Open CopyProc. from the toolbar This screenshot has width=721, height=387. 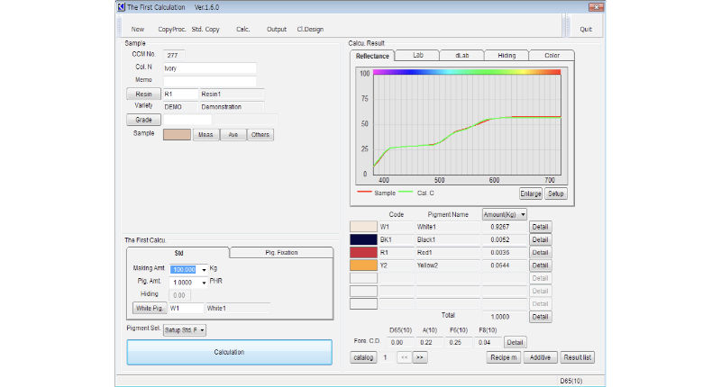click(171, 29)
